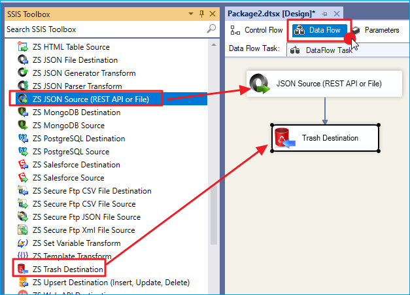Viewport: 410px width, 295px height.
Task: Switch to the Control Flow tab
Action: click(x=256, y=30)
